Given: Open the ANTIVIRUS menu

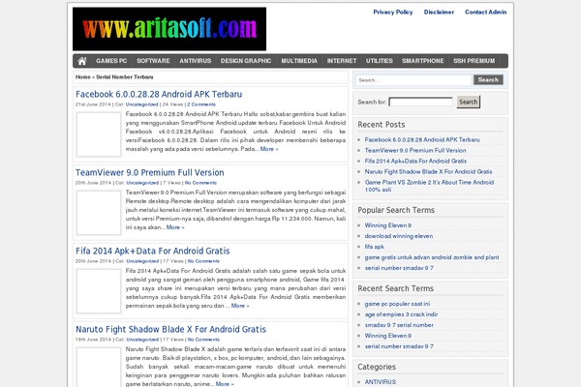Looking at the screenshot, I should tap(196, 61).
